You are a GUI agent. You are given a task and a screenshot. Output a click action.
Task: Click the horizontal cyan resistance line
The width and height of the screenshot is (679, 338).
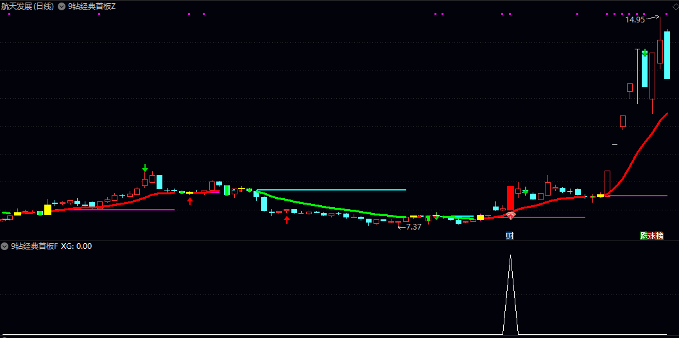click(332, 190)
